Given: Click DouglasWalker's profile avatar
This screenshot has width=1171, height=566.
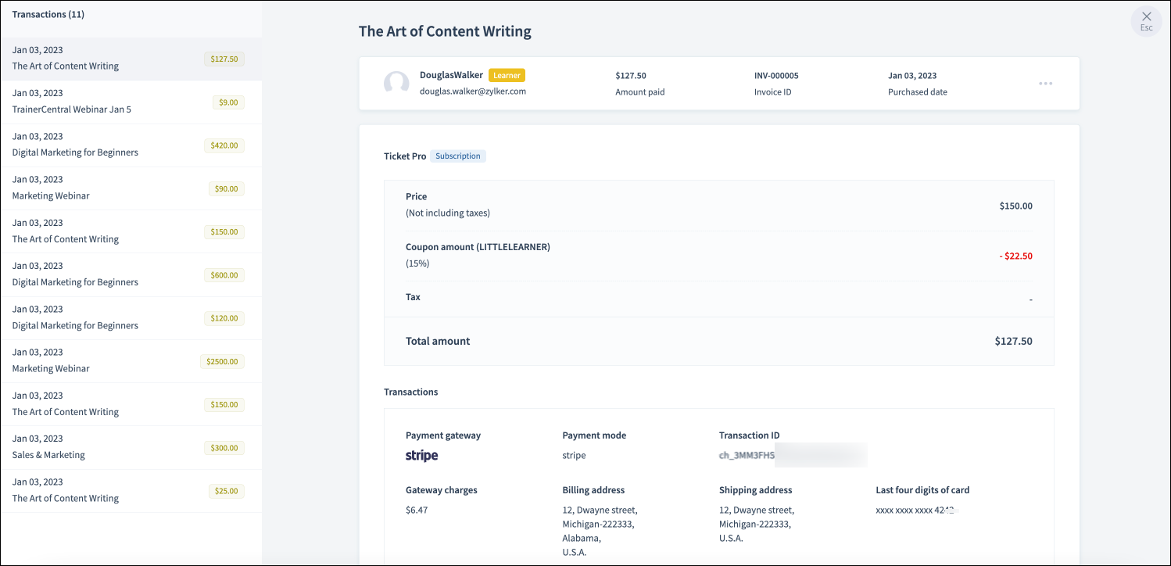Looking at the screenshot, I should (x=396, y=84).
